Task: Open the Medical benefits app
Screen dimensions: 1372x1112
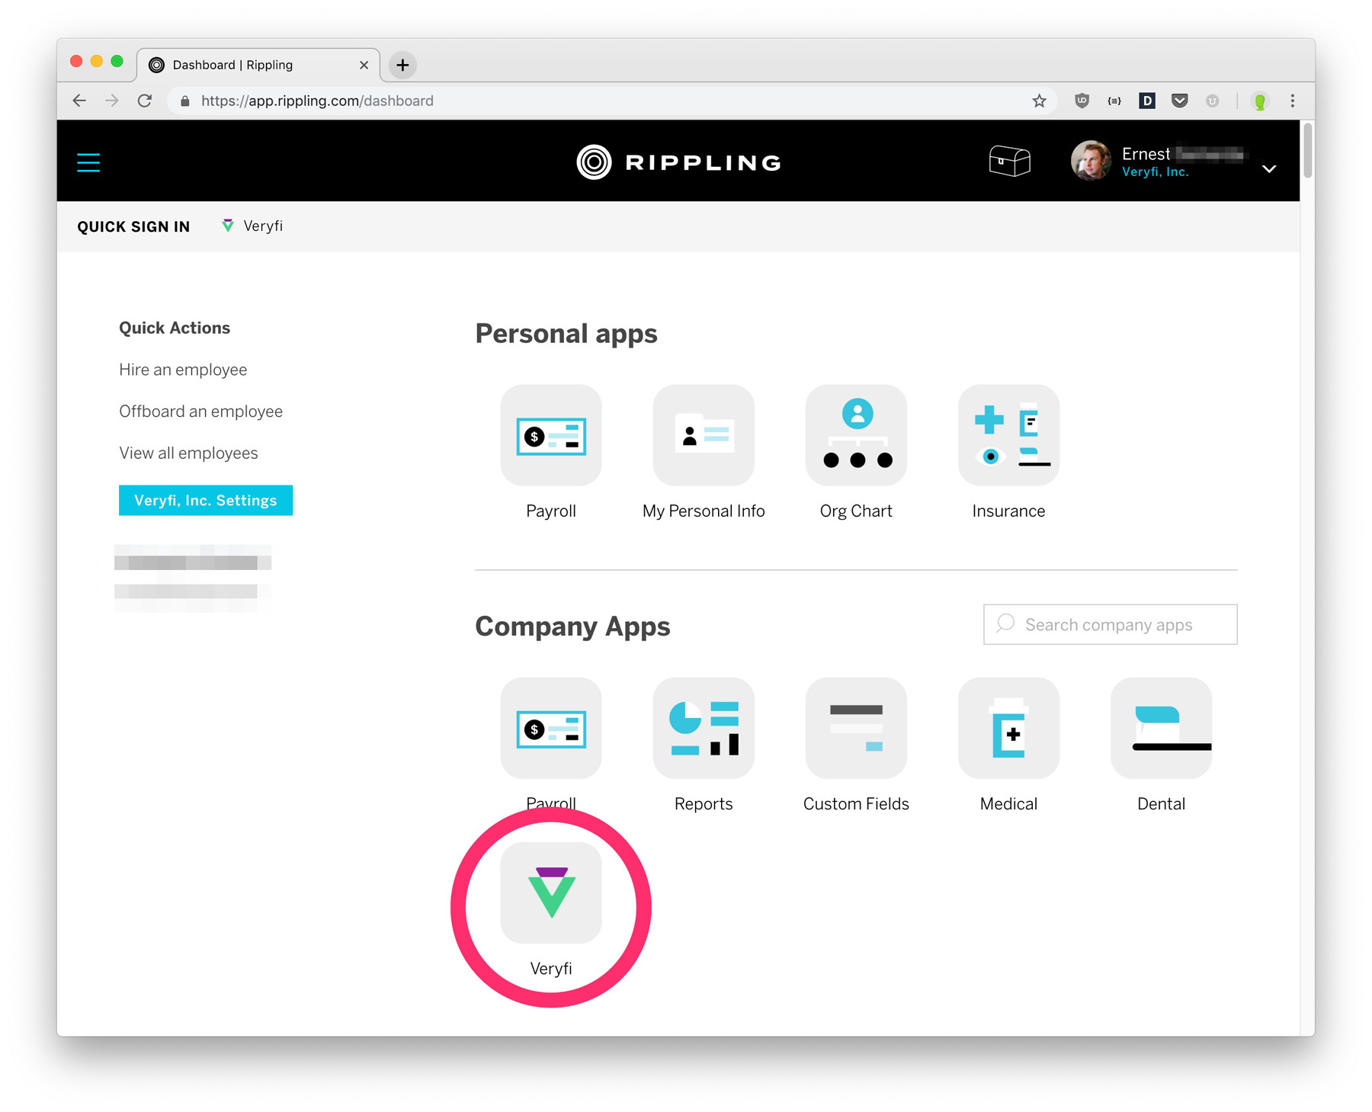Action: point(1008,729)
